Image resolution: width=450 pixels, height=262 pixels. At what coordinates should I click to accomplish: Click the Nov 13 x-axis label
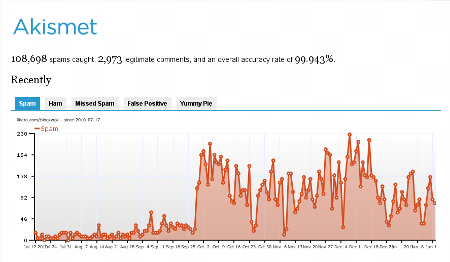pyautogui.click(x=295, y=247)
